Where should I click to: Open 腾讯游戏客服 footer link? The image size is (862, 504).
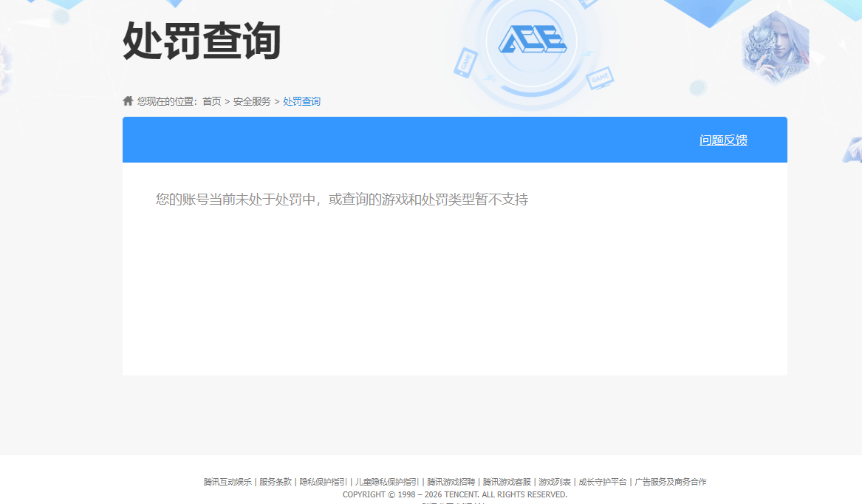tap(507, 482)
